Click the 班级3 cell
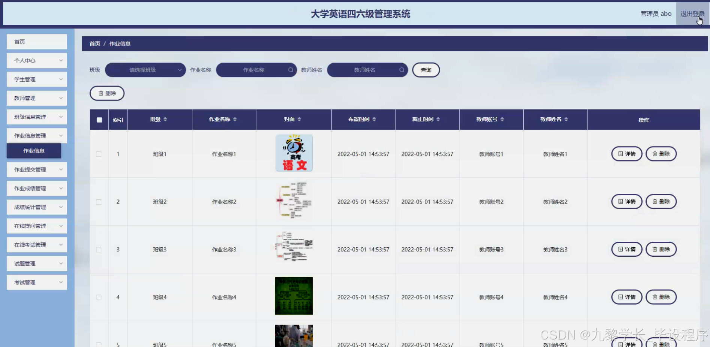 pos(160,250)
